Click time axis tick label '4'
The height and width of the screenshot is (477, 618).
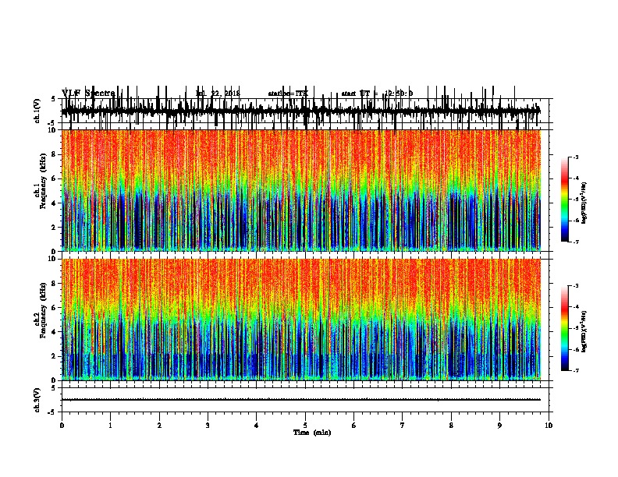tap(257, 426)
